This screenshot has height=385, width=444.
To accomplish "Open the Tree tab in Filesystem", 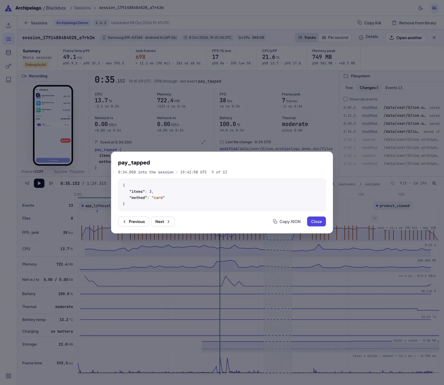I will (349, 88).
